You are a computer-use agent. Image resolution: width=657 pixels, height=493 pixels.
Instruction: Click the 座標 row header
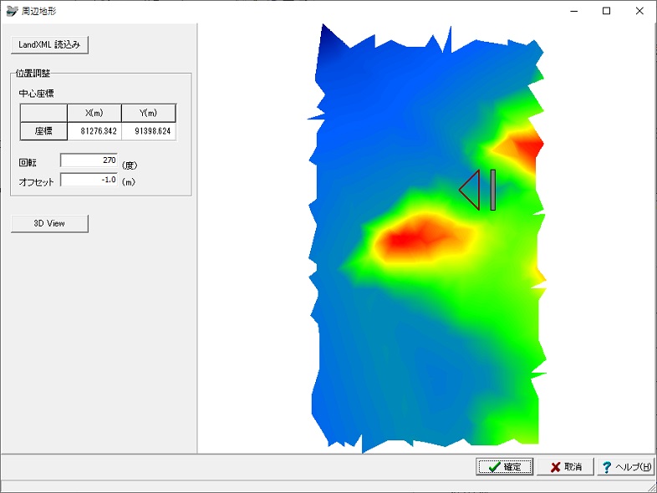click(43, 131)
